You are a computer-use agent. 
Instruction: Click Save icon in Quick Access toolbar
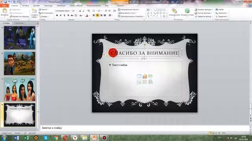(6, 2)
